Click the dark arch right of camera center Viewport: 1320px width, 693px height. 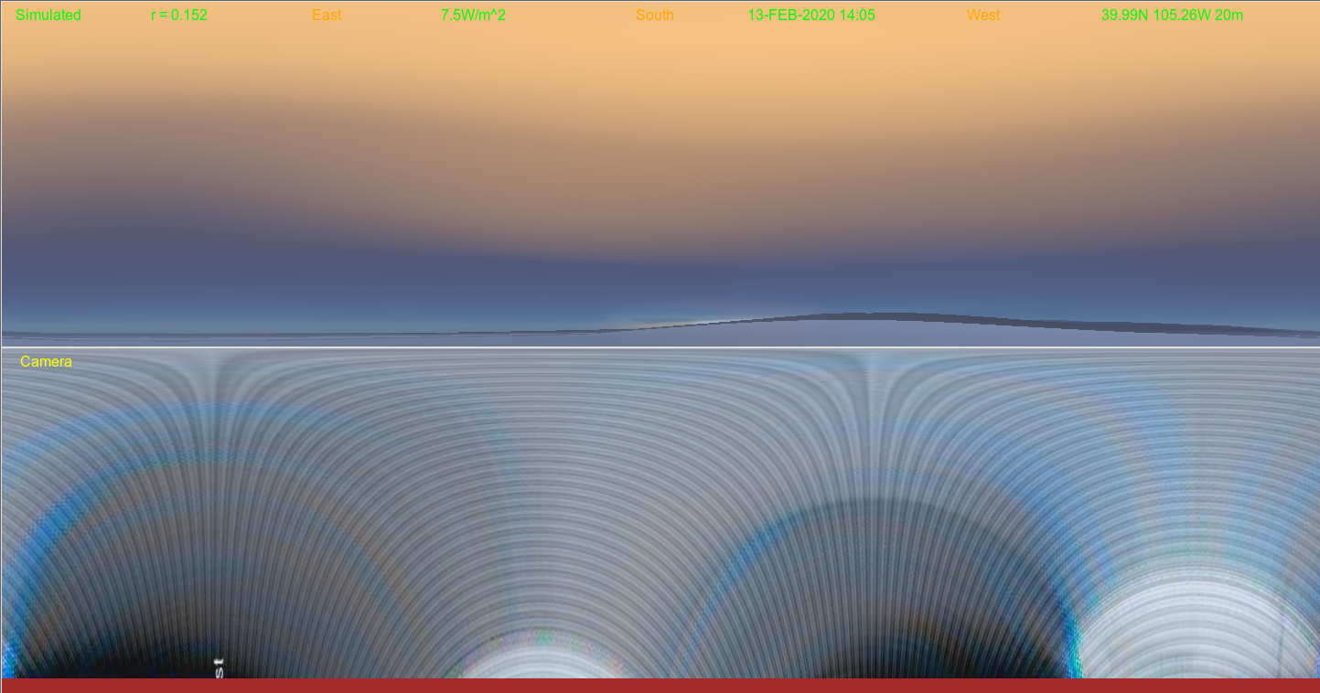click(878, 622)
